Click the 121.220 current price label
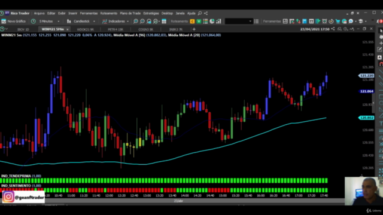This screenshot has height=215, width=383. click(366, 76)
